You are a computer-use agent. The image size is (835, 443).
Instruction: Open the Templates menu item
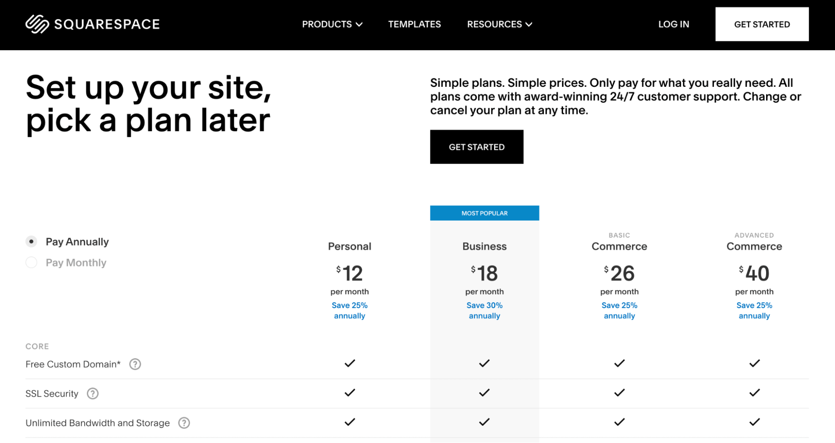tap(414, 24)
